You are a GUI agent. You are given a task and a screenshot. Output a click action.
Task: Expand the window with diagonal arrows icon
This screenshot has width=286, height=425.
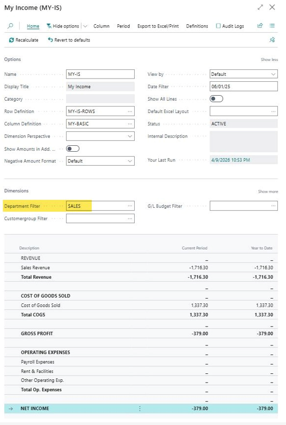pos(260,8)
